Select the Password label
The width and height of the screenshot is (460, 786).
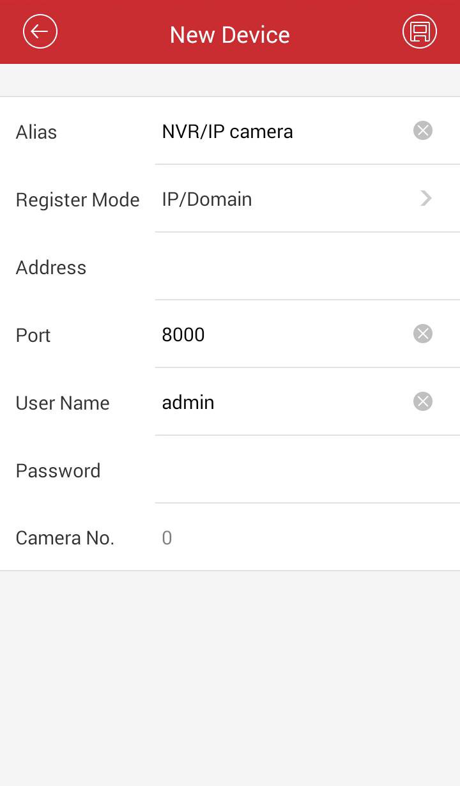[58, 471]
